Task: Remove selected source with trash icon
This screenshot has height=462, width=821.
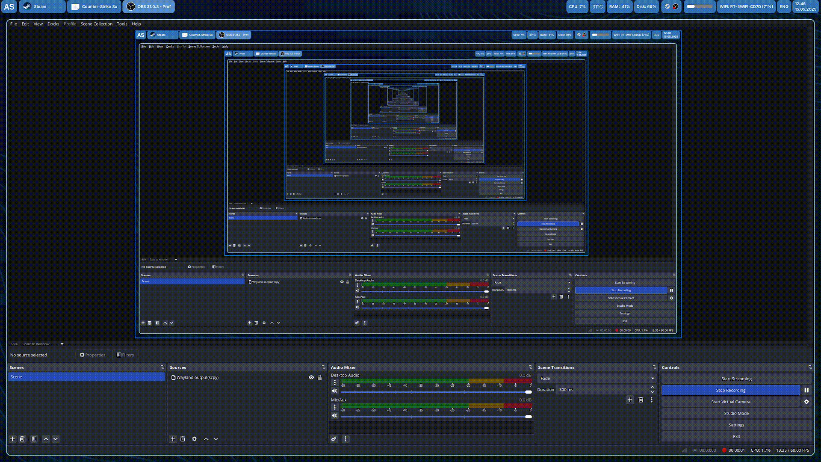Action: click(x=183, y=439)
